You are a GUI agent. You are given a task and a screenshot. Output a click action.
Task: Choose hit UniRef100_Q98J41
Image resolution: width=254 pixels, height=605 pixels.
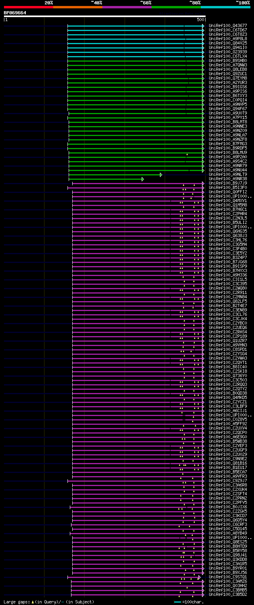coord(228,555)
